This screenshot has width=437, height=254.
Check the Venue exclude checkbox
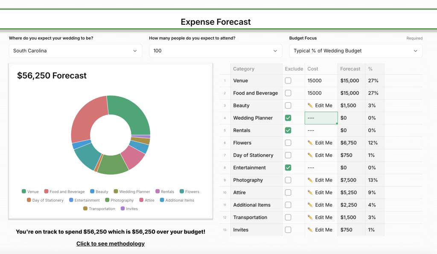[288, 81]
